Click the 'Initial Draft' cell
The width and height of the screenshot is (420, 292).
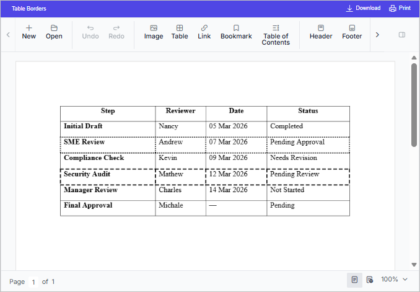point(108,129)
